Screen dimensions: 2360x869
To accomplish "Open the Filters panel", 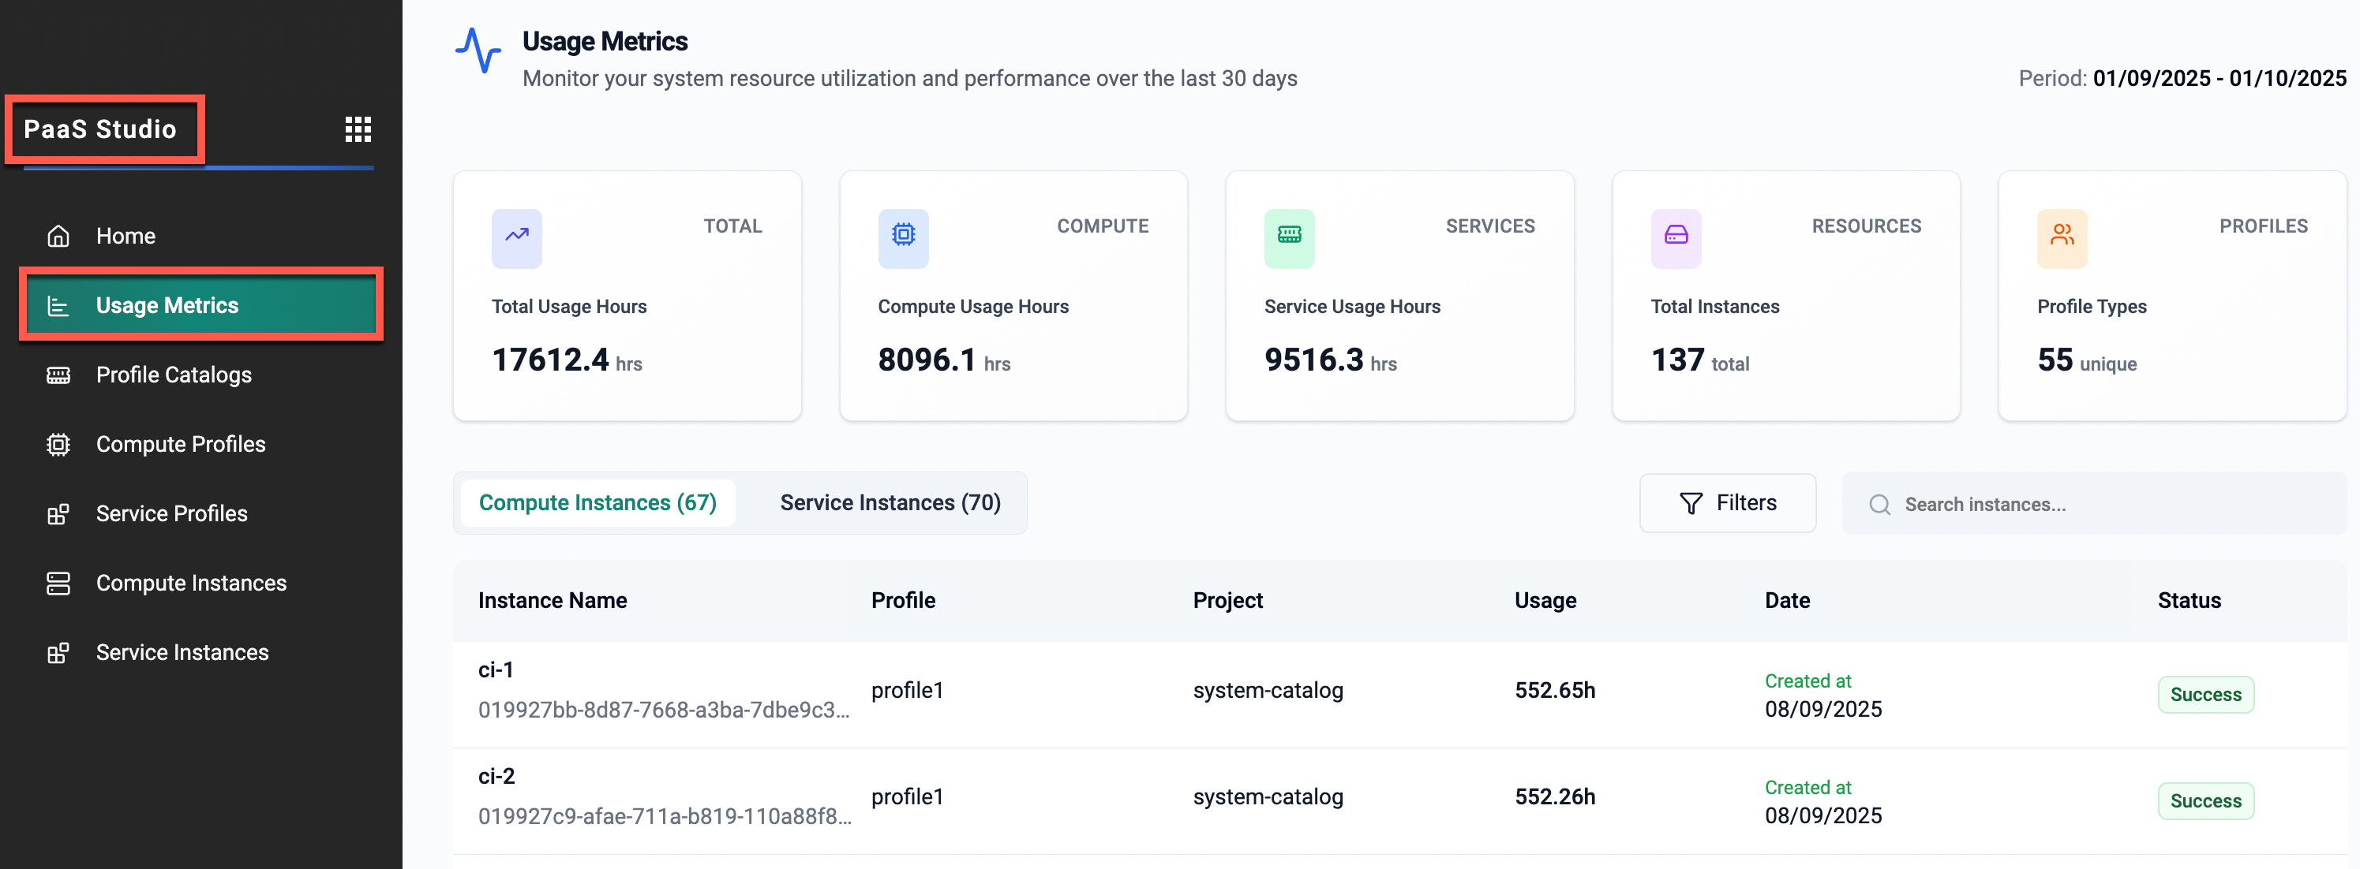I will pyautogui.click(x=1727, y=503).
